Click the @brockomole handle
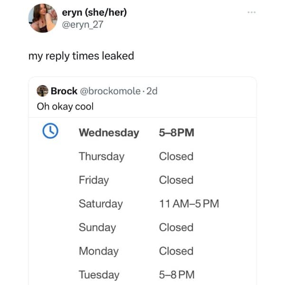 [110, 91]
